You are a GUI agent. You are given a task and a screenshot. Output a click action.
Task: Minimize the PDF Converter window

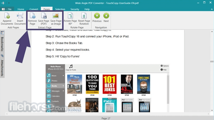pos(198,3)
